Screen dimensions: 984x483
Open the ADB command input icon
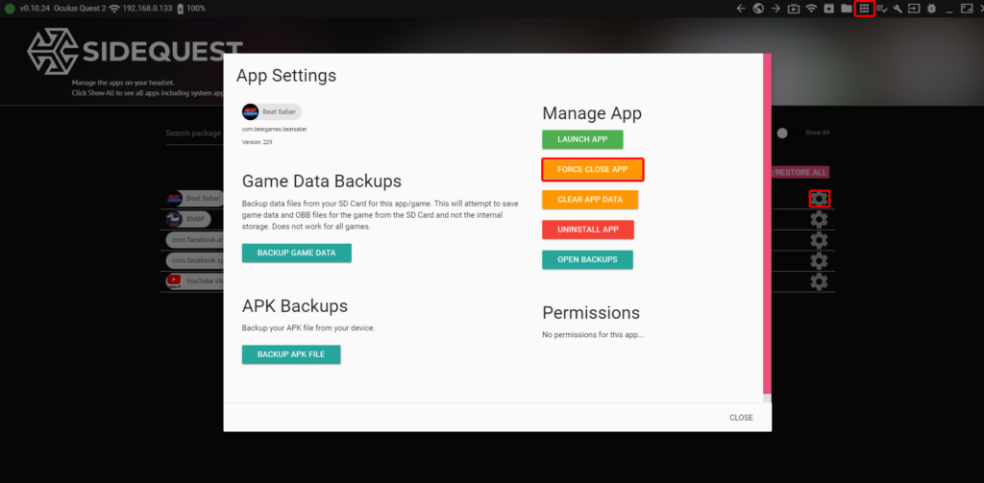point(914,9)
